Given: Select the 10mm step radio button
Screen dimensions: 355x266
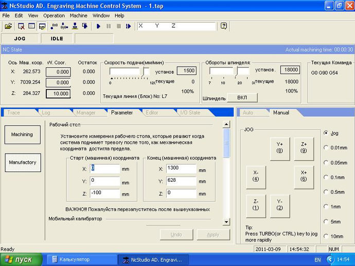Looking at the screenshot, I should click(326, 236).
